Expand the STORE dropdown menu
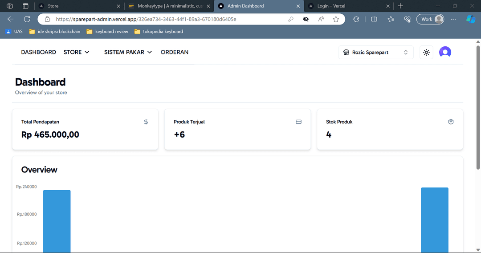The image size is (481, 253). coord(77,52)
